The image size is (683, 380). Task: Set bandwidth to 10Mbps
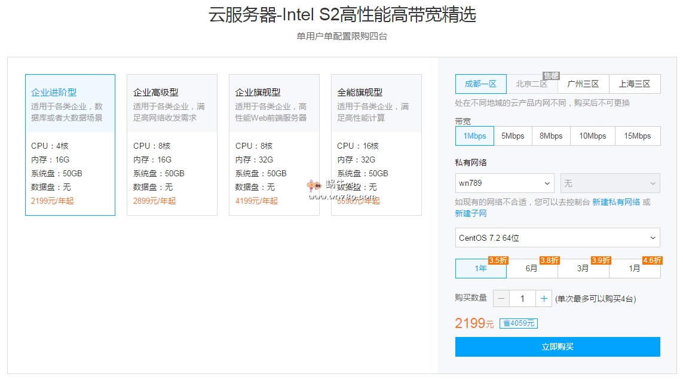click(x=592, y=136)
